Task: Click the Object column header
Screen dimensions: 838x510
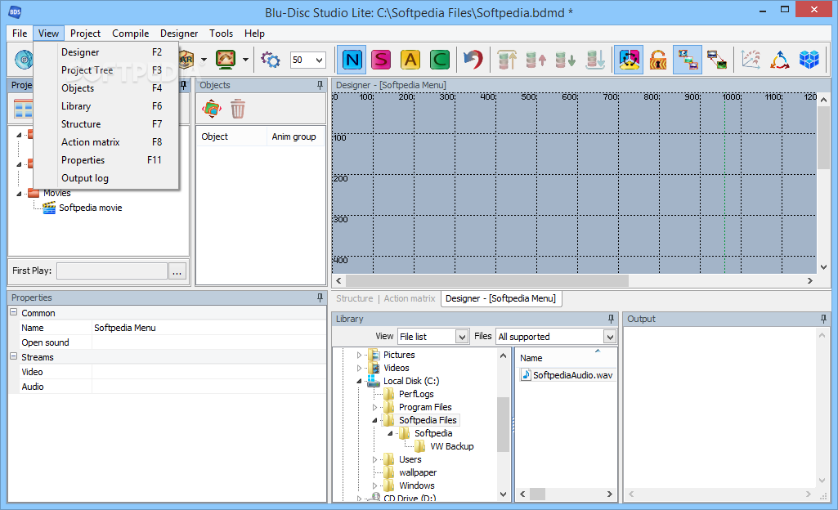Action: coord(231,136)
